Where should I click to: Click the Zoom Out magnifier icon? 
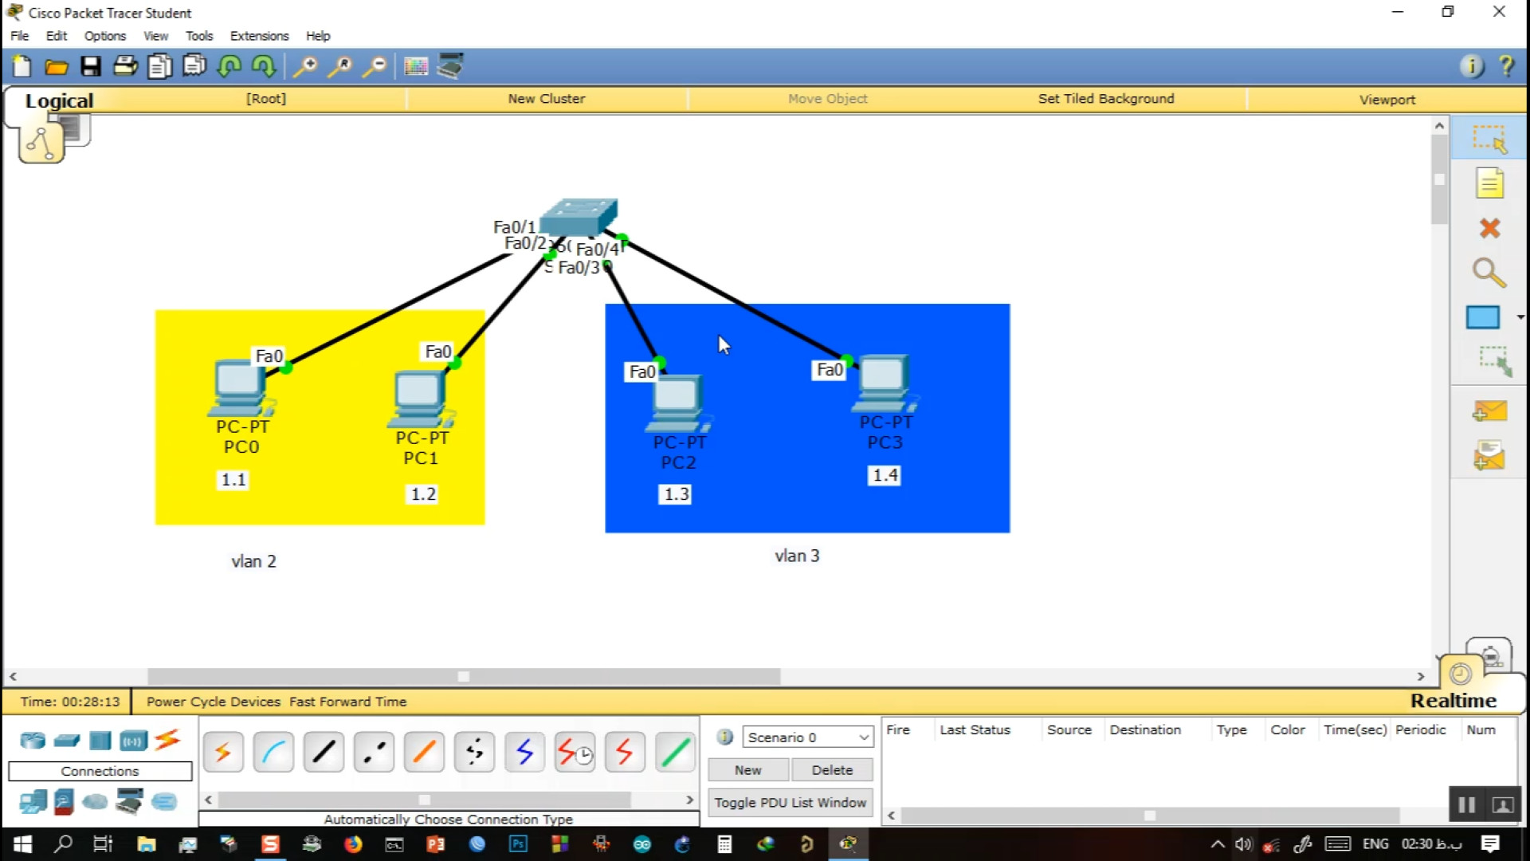pos(375,67)
